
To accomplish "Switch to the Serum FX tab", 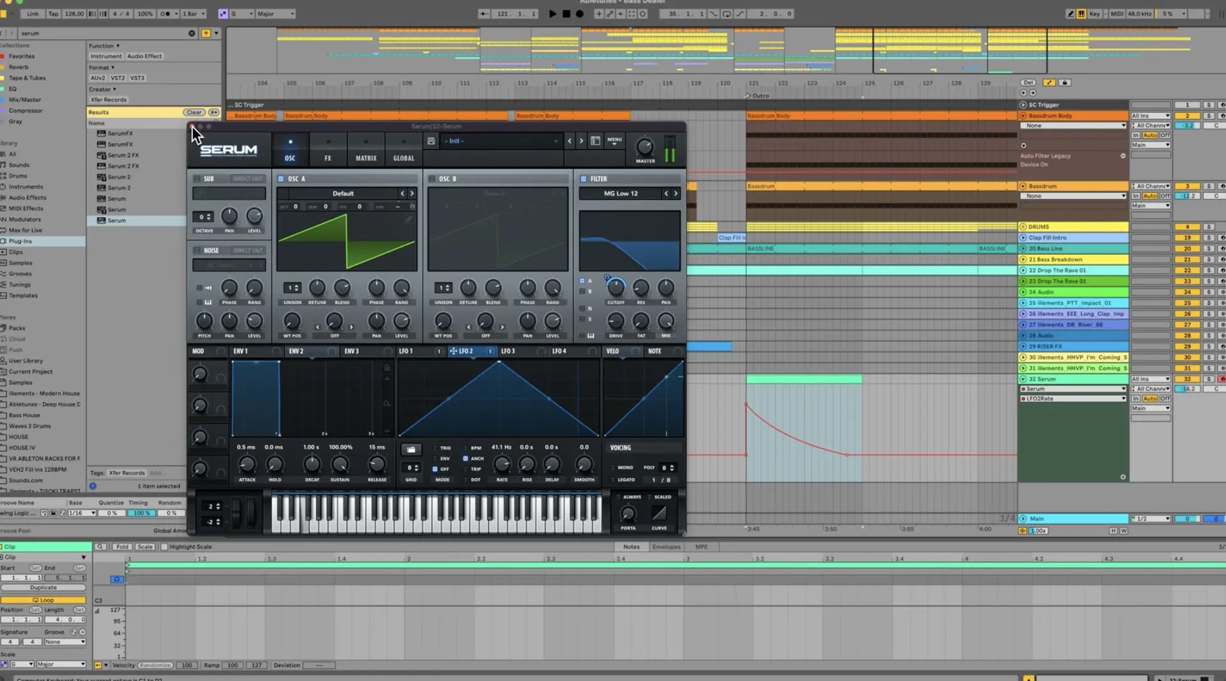I will point(328,149).
